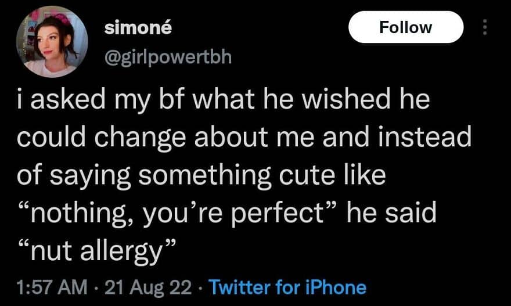Click the quoted phrase "nut allergy"

98,251
